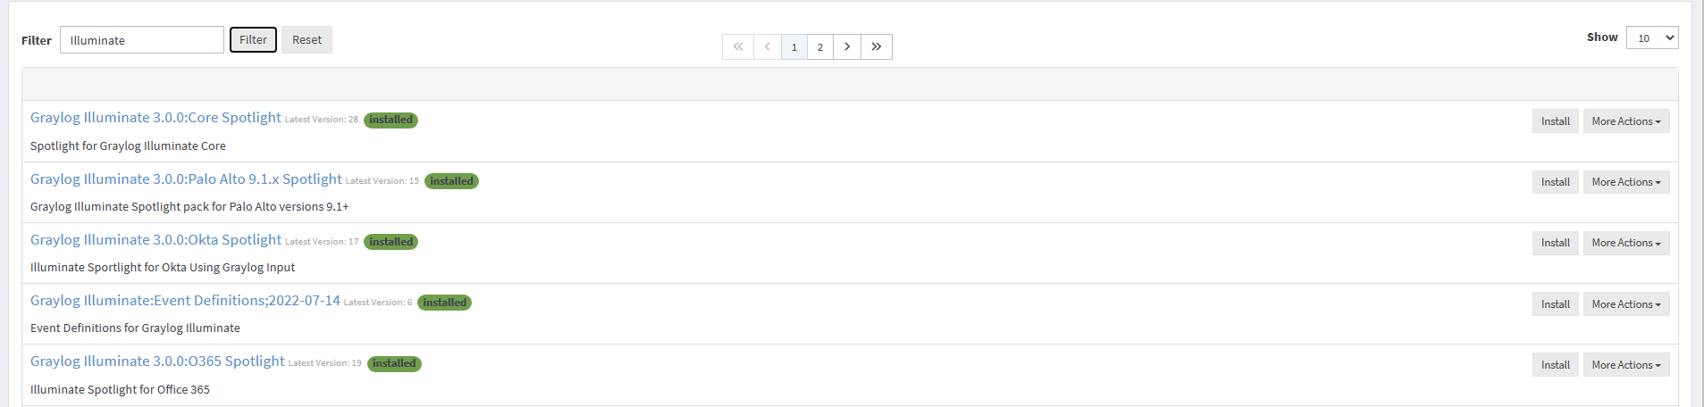Expand More Actions for Palo Alto Spotlight
This screenshot has width=1704, height=407.
pyautogui.click(x=1626, y=182)
